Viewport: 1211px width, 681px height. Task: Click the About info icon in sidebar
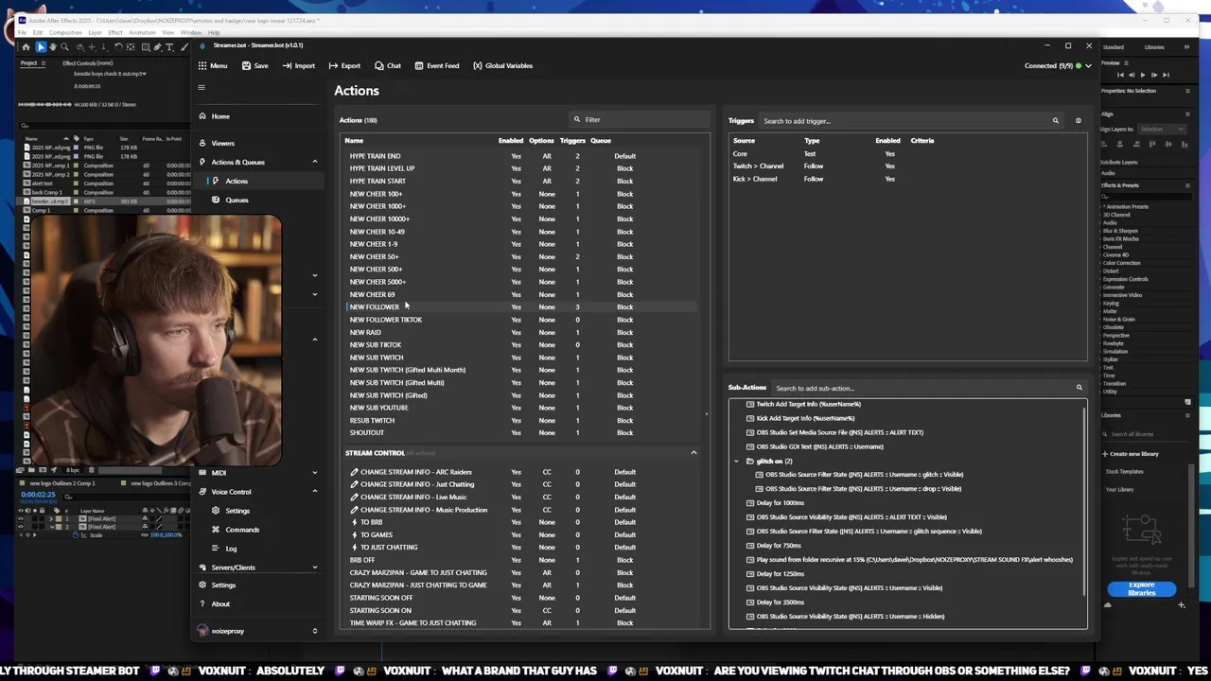click(x=202, y=603)
